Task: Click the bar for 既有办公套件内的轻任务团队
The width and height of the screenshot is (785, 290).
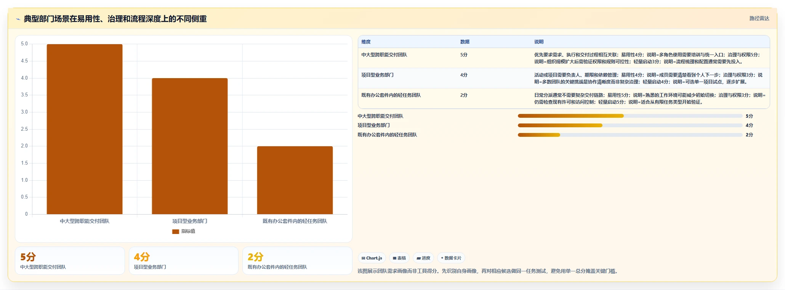Action: [x=295, y=180]
